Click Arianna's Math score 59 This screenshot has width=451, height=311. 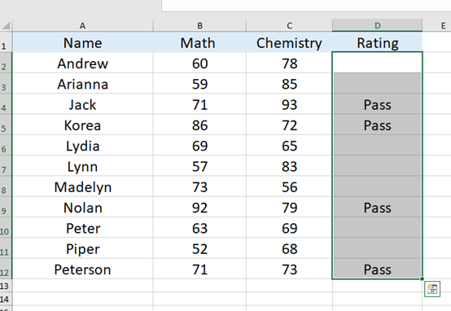[x=199, y=84]
